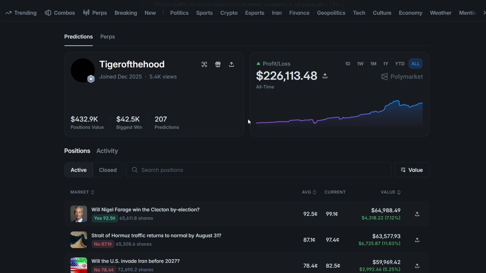This screenshot has width=486, height=273.
Task: Click the Strait of Hormuz market thumbnail
Action: tap(79, 240)
